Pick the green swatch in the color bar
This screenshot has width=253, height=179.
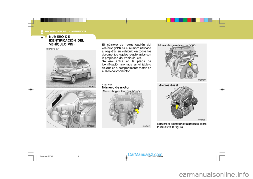pos(185,20)
